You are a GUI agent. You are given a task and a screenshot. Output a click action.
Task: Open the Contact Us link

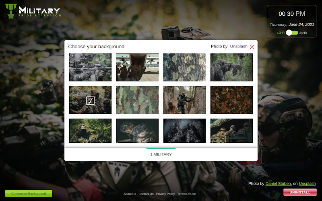click(x=146, y=194)
